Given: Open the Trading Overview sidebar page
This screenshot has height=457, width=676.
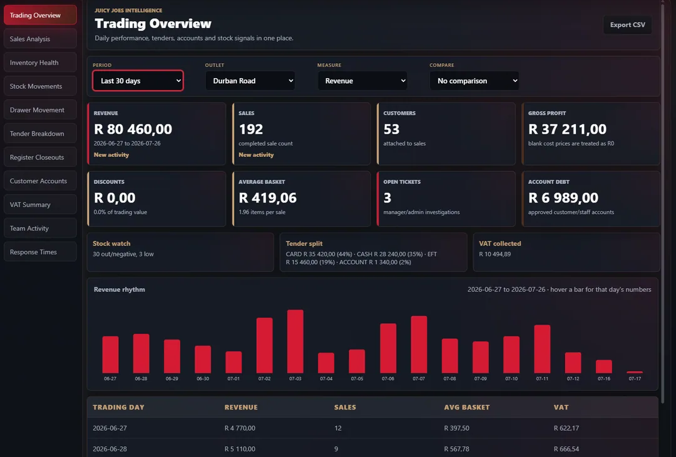Looking at the screenshot, I should click(40, 15).
